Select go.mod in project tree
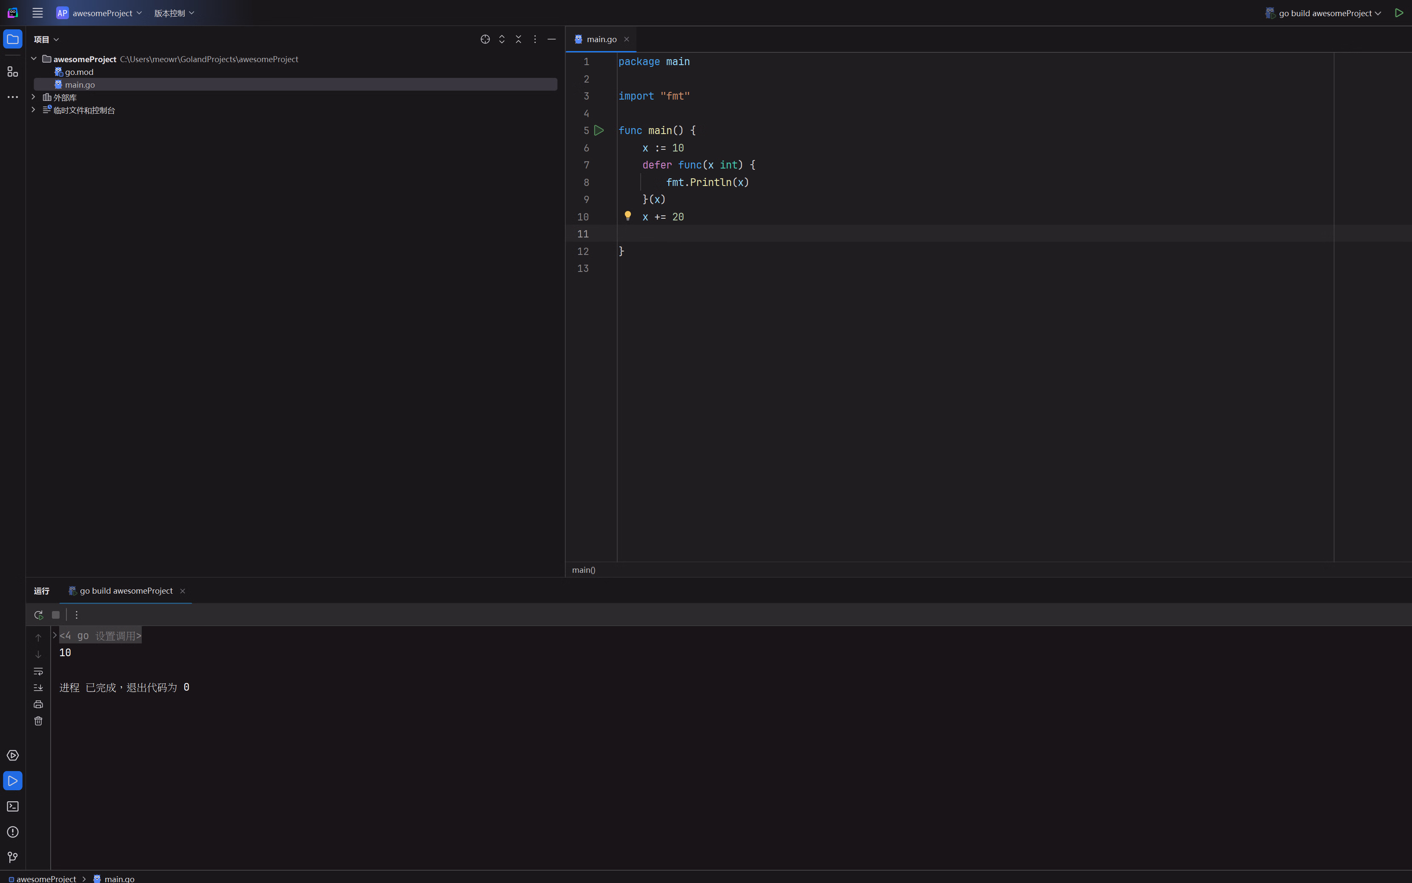The height and width of the screenshot is (883, 1412). pos(79,72)
